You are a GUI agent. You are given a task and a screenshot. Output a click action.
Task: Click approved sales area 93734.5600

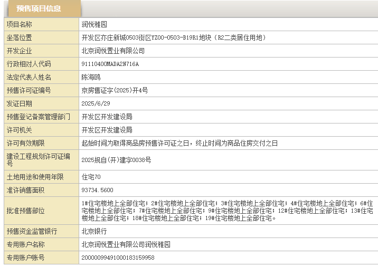pyautogui.click(x=98, y=190)
